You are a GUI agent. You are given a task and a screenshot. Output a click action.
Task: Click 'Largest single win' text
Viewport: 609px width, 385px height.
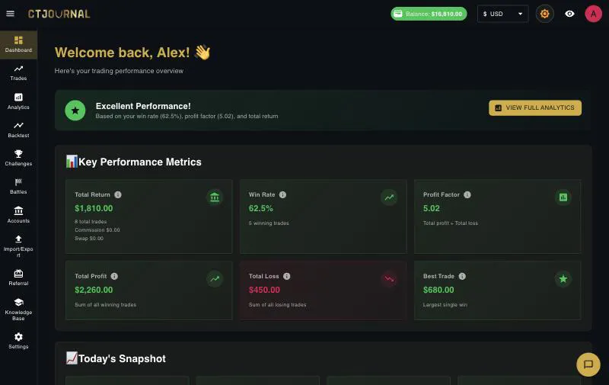click(x=445, y=305)
